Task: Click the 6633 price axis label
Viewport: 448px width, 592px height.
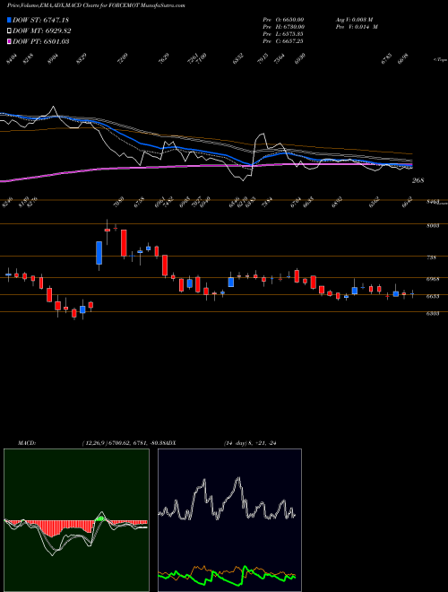Action: click(433, 297)
